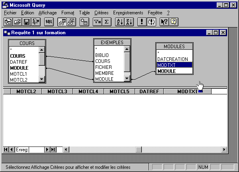
Task: Go to the next record
Action: pyautogui.click(x=47, y=150)
